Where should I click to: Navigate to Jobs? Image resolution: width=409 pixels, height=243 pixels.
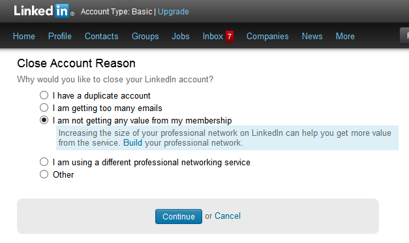[181, 37]
